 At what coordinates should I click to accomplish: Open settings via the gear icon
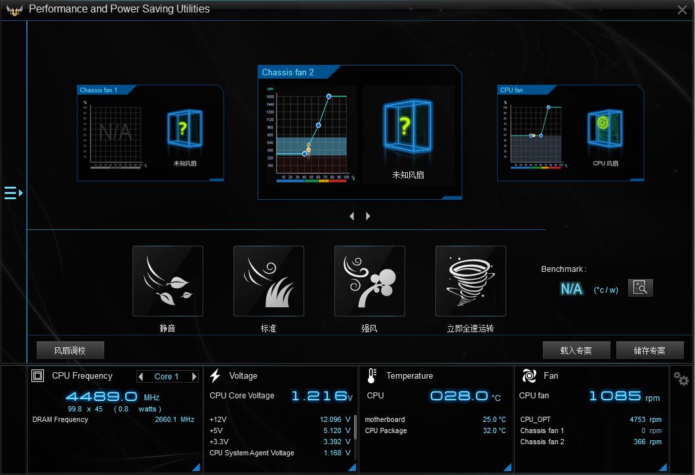681,378
